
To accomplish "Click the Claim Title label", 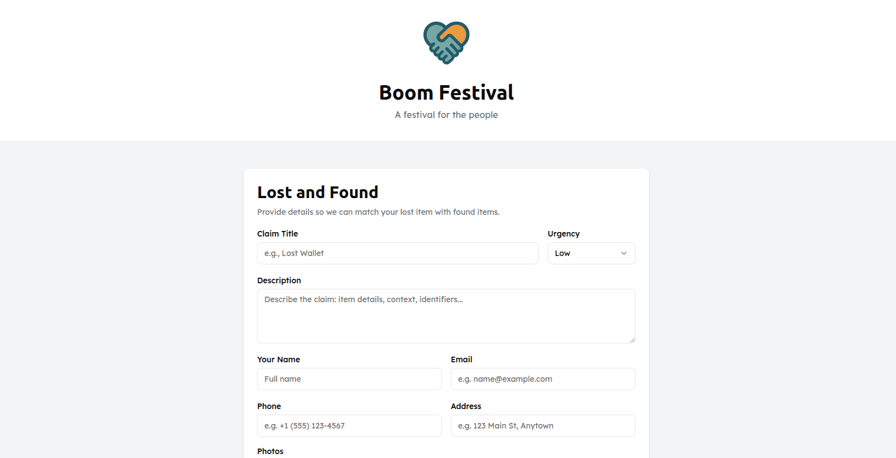I will [277, 233].
